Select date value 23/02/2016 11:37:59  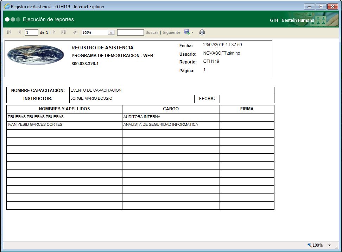tap(222, 45)
